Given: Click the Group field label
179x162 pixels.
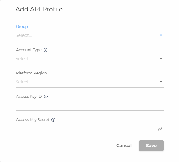Looking at the screenshot, I should click(22, 27).
